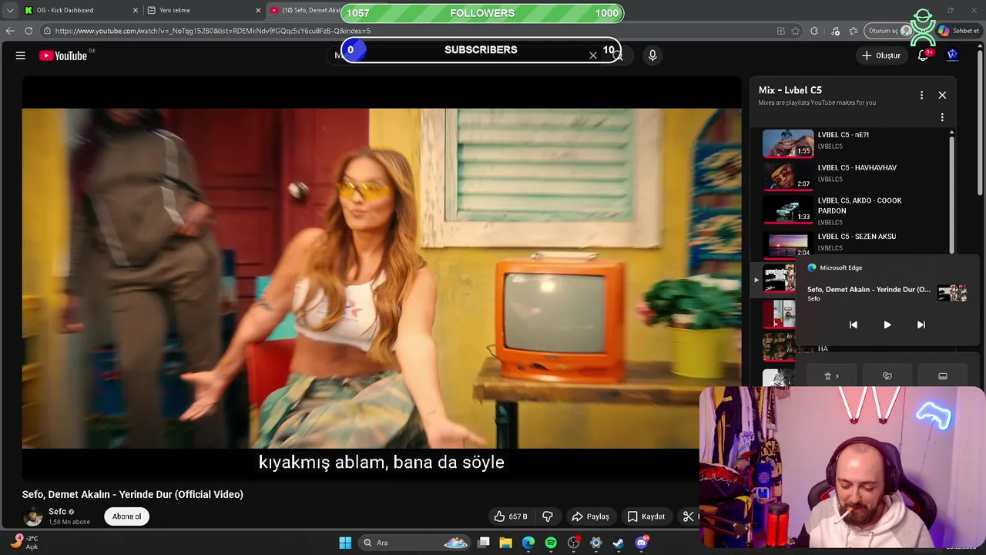986x555 pixels.
Task: Toggle the cast display quick settings tile
Action: pyautogui.click(x=942, y=376)
